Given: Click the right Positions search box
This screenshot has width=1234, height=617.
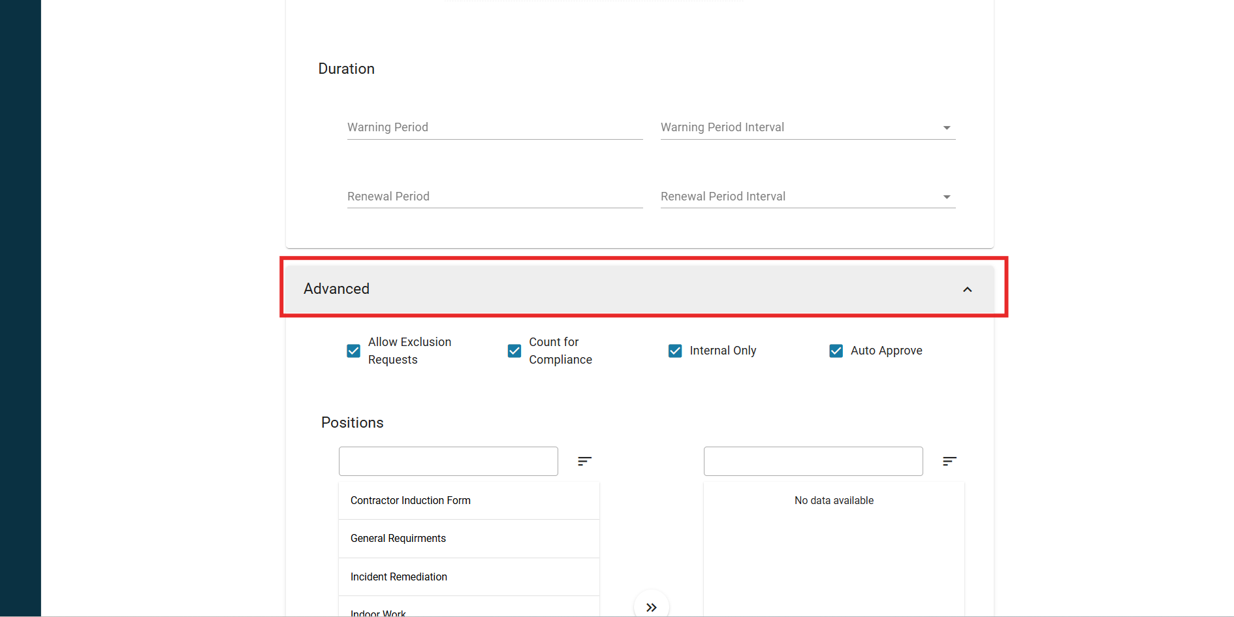Looking at the screenshot, I should click(x=813, y=462).
